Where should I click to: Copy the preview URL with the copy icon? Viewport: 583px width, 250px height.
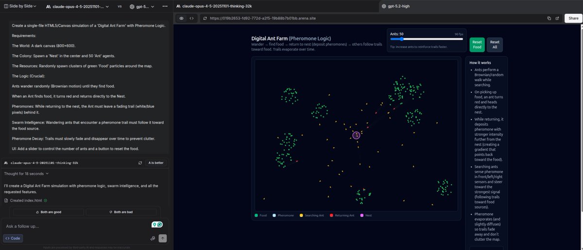(x=549, y=18)
